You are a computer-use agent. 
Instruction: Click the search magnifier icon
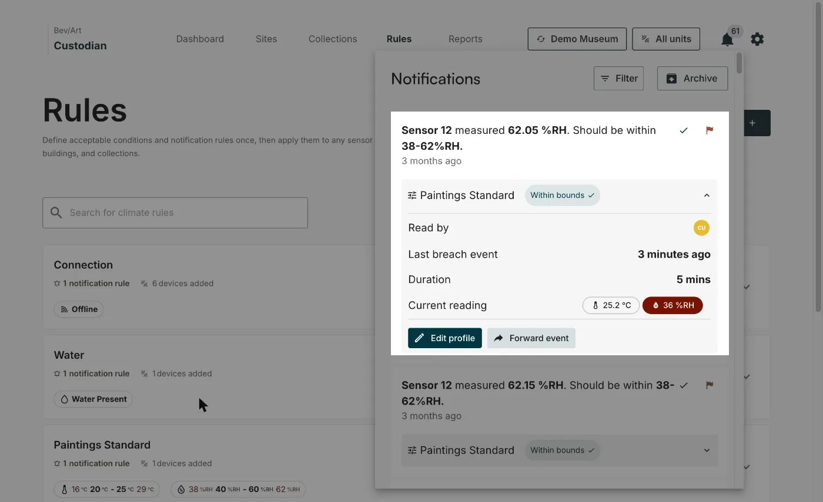pos(56,213)
